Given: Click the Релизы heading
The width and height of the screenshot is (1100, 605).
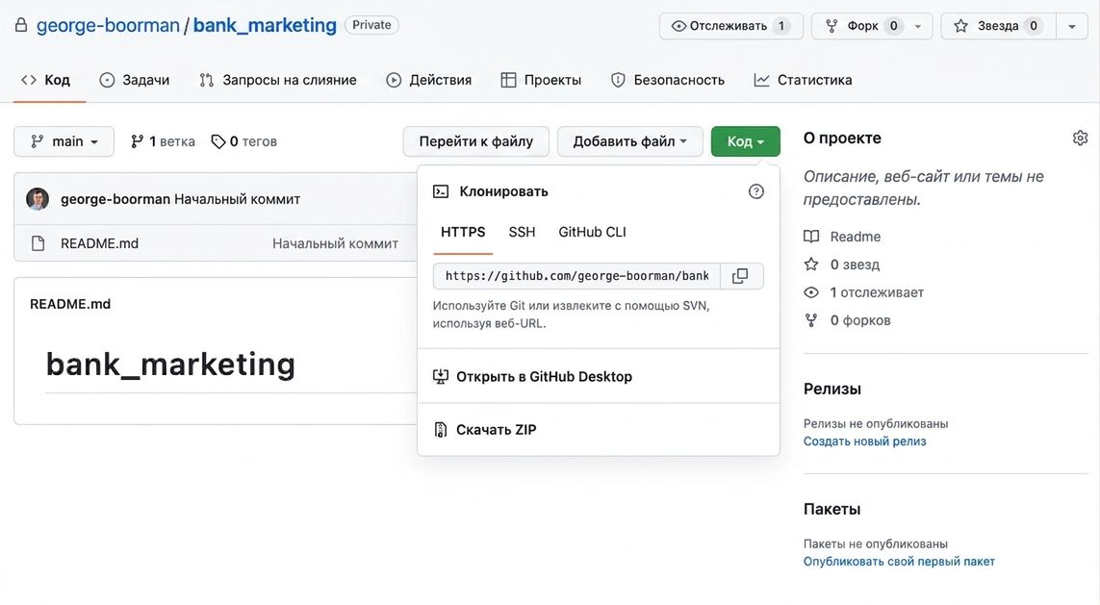Looking at the screenshot, I should pos(832,390).
